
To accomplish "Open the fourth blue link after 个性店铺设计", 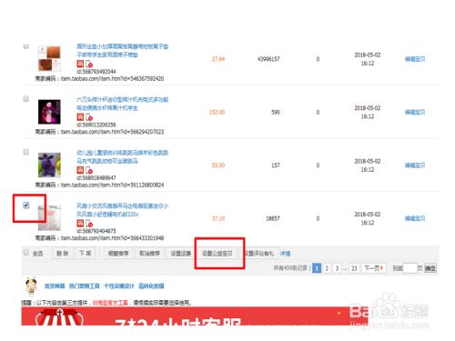I will click(151, 286).
